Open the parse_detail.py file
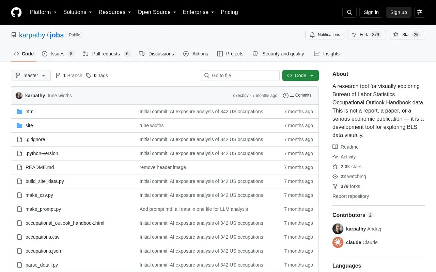Viewport: 436px width, 272px height. coord(42,265)
